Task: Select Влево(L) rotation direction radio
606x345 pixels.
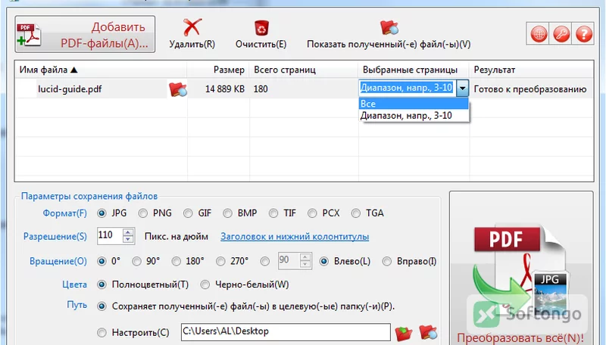Action: pos(324,261)
